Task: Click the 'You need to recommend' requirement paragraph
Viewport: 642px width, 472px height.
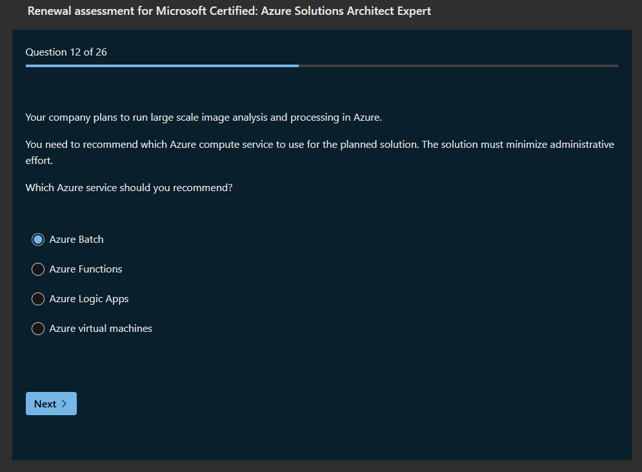Action: pyautogui.click(x=319, y=145)
